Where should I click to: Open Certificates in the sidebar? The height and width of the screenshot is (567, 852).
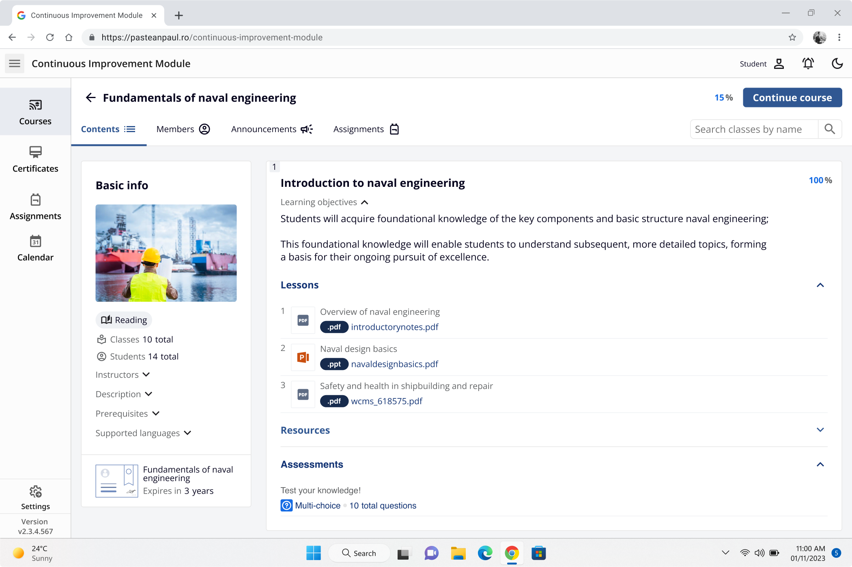click(x=35, y=159)
